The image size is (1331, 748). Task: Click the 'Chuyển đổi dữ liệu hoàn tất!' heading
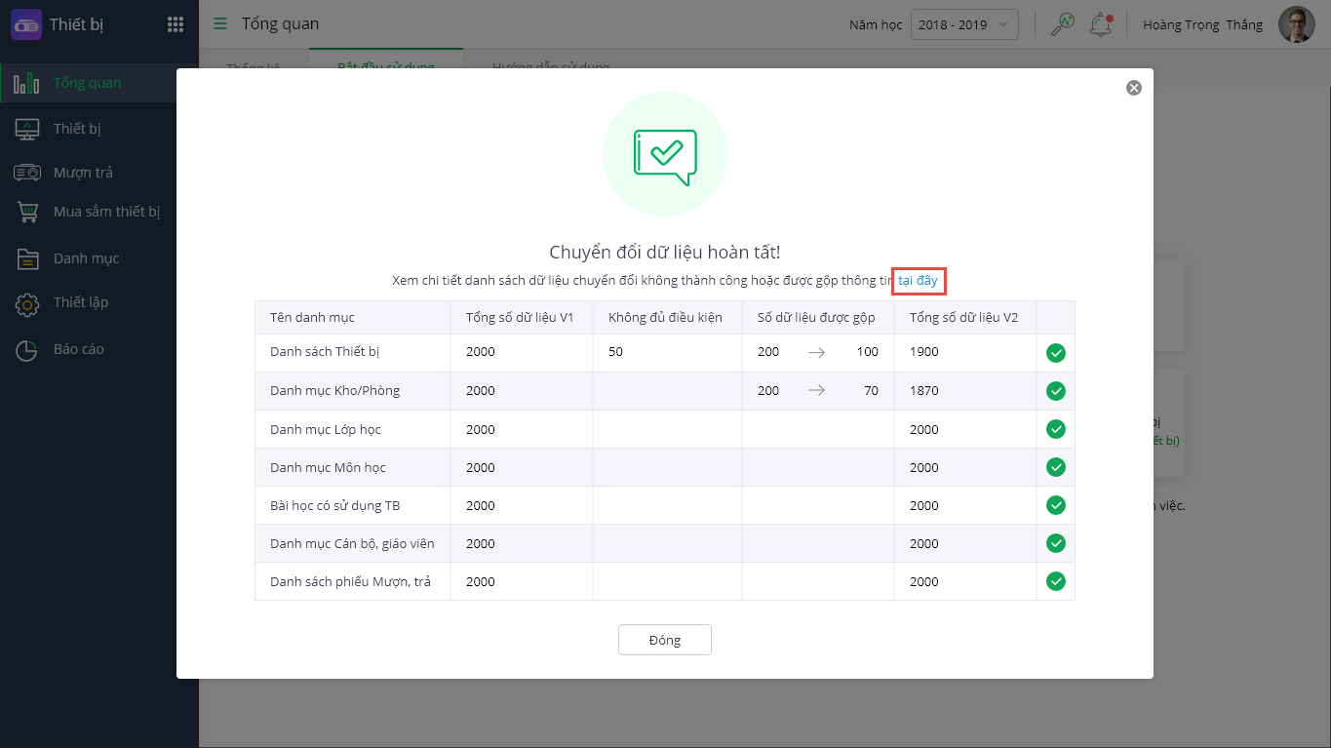coord(665,253)
